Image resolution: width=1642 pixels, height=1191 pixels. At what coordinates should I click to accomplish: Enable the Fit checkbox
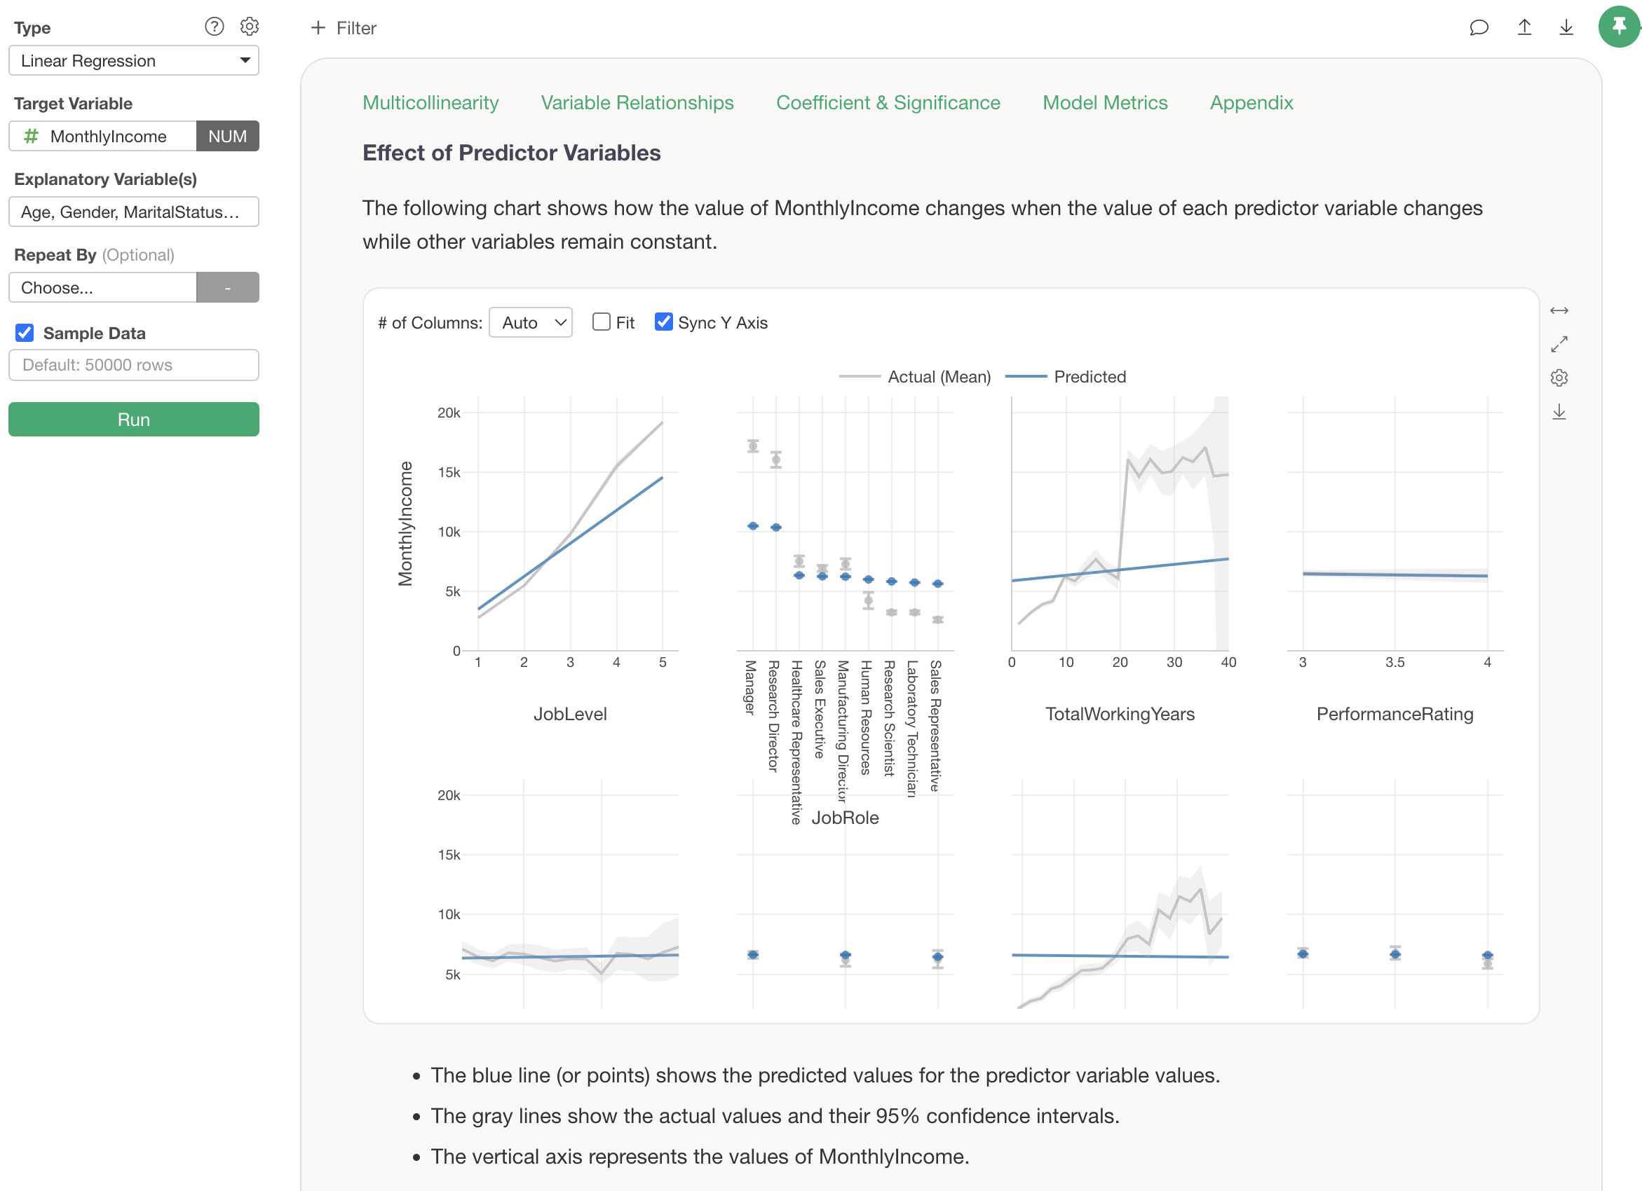(601, 322)
